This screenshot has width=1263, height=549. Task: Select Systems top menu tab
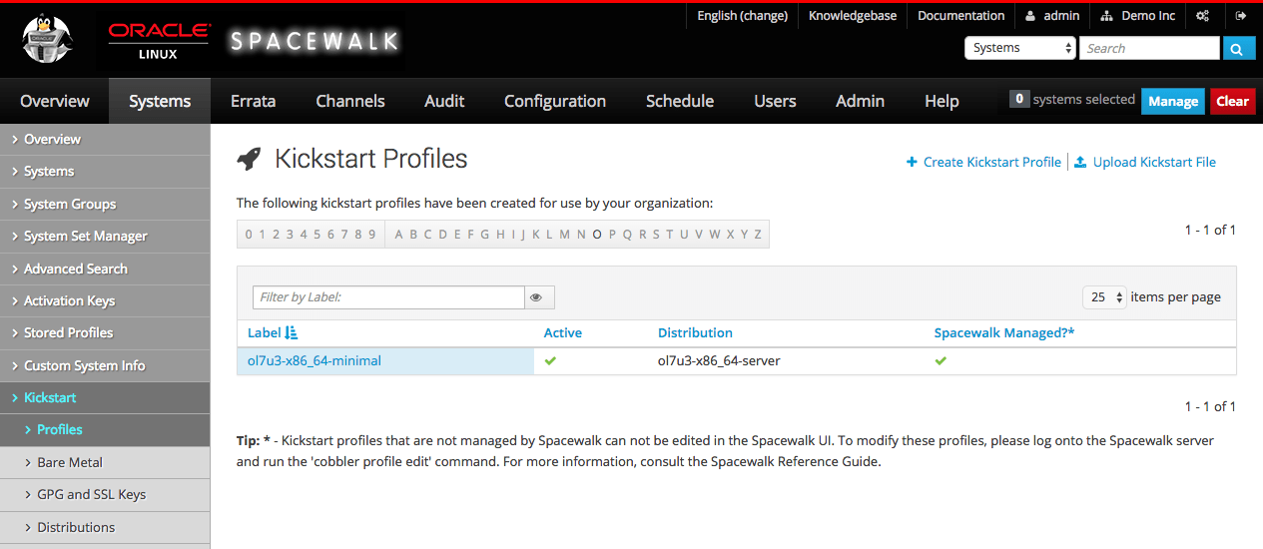160,101
